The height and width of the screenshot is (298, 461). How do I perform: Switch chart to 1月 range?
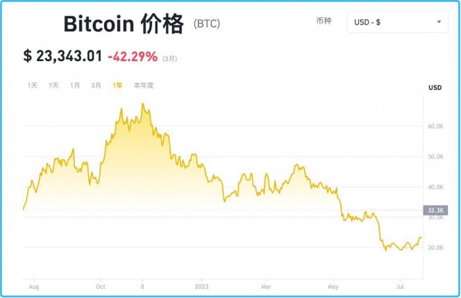click(74, 86)
